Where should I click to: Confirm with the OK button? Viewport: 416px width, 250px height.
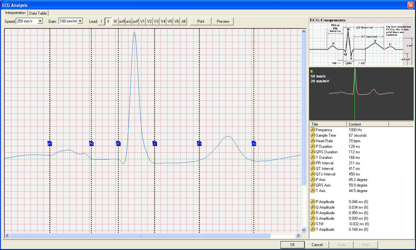coord(292,245)
